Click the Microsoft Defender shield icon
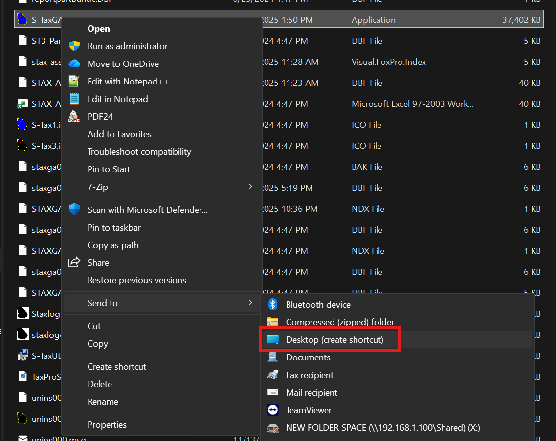The image size is (556, 441). 74,210
